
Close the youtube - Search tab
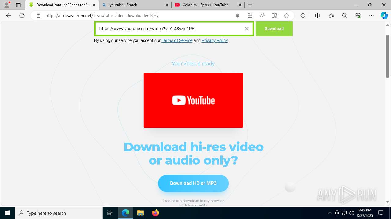(x=167, y=5)
